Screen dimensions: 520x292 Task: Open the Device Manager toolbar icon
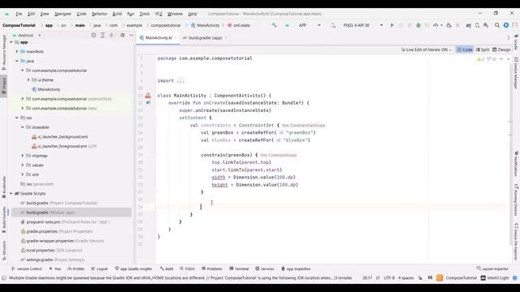pos(477,25)
